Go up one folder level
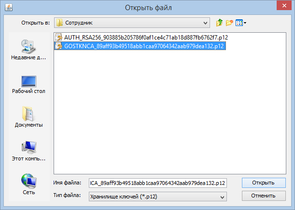Screen dimensions: 295x210 coord(220,23)
